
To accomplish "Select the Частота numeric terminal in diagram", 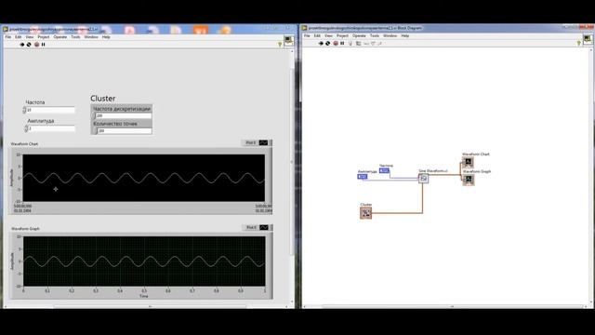I will (x=384, y=170).
